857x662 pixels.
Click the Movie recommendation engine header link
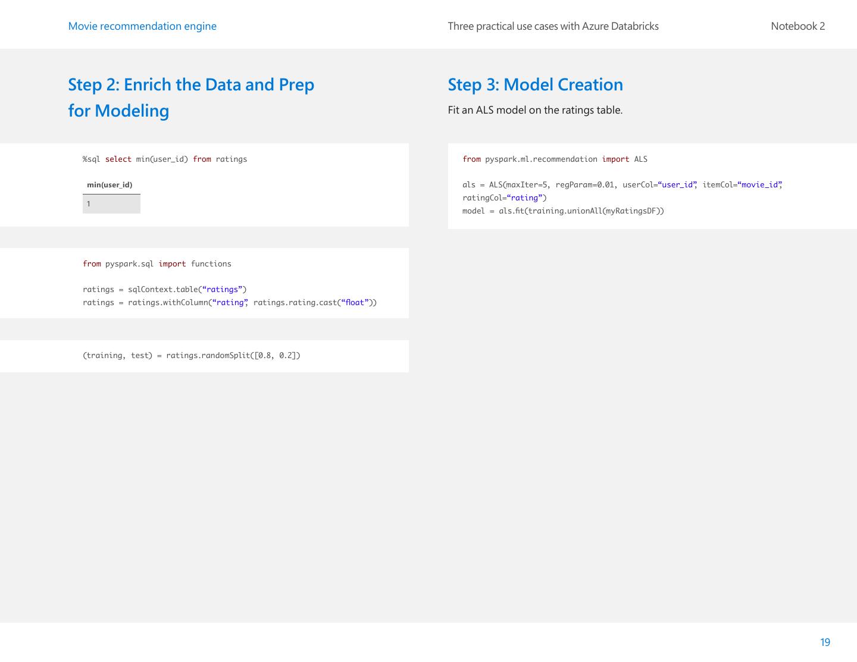[142, 26]
